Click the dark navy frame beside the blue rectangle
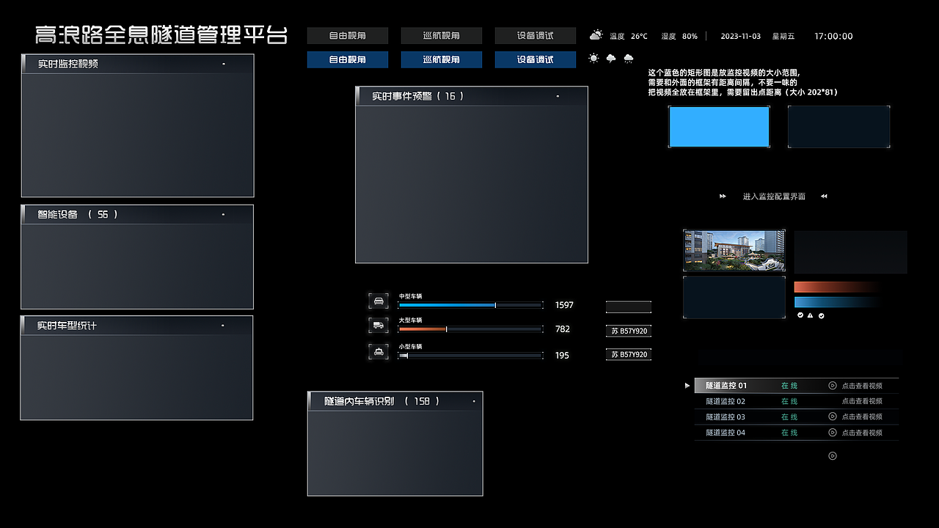 pyautogui.click(x=838, y=127)
